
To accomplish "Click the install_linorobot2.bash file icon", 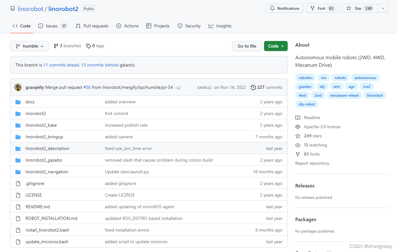I will coord(18,230).
